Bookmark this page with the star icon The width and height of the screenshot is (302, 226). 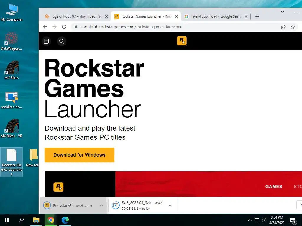click(x=293, y=27)
